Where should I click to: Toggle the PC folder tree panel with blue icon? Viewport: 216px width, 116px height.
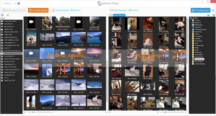click(213, 15)
